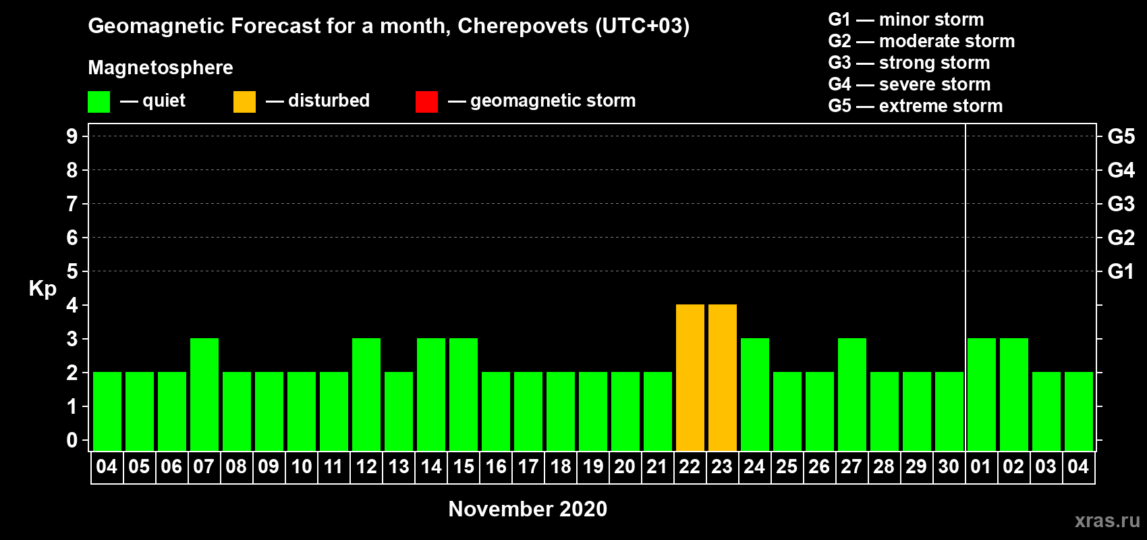
Task: Click the date label 11
Action: coord(333,467)
